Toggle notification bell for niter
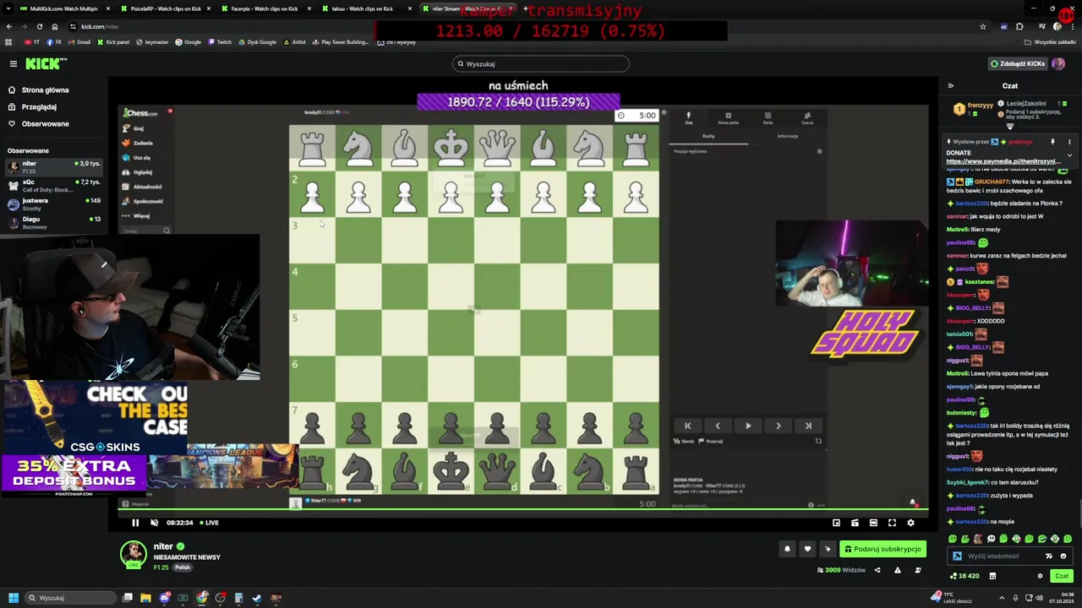The height and width of the screenshot is (608, 1082). [x=787, y=549]
